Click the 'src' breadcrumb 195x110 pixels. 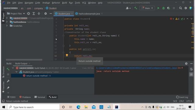[x=22, y=8]
